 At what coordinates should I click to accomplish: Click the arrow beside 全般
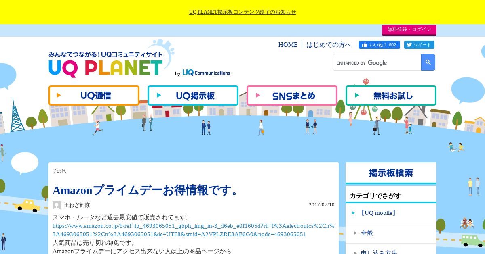tap(355, 233)
